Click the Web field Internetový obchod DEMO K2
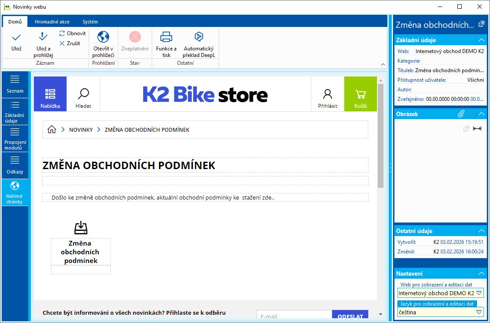The image size is (490, 323). coord(450,51)
